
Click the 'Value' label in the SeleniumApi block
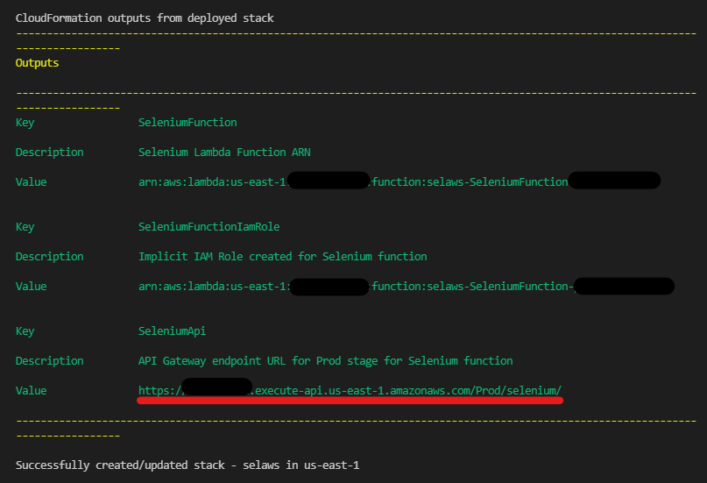click(31, 390)
